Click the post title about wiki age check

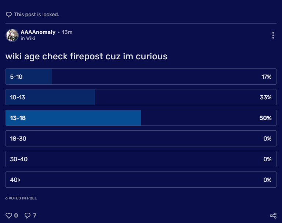tap(86, 56)
